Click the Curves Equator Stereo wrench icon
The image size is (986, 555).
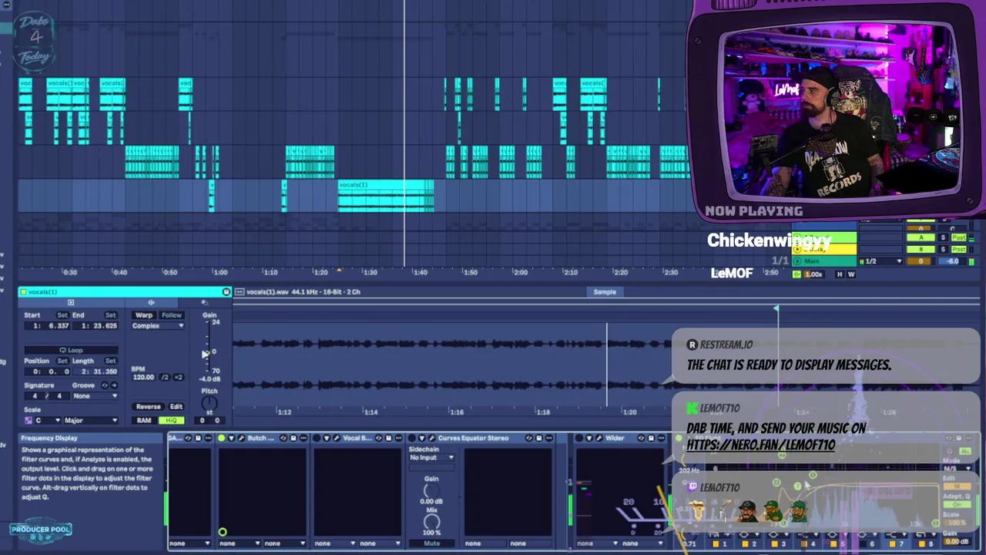tap(431, 438)
